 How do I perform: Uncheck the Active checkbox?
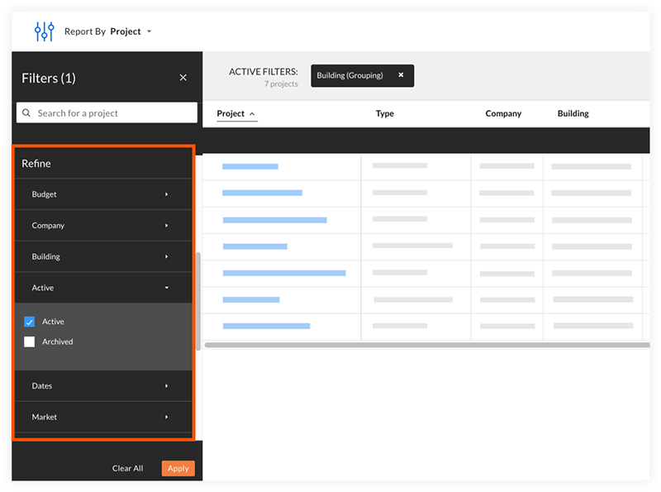coord(30,322)
